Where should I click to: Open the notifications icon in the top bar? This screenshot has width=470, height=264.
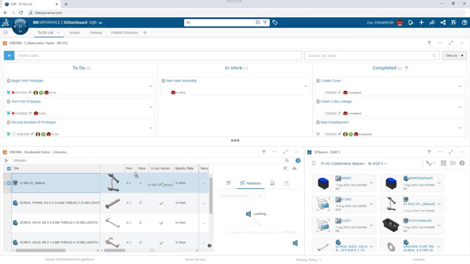coord(410,23)
